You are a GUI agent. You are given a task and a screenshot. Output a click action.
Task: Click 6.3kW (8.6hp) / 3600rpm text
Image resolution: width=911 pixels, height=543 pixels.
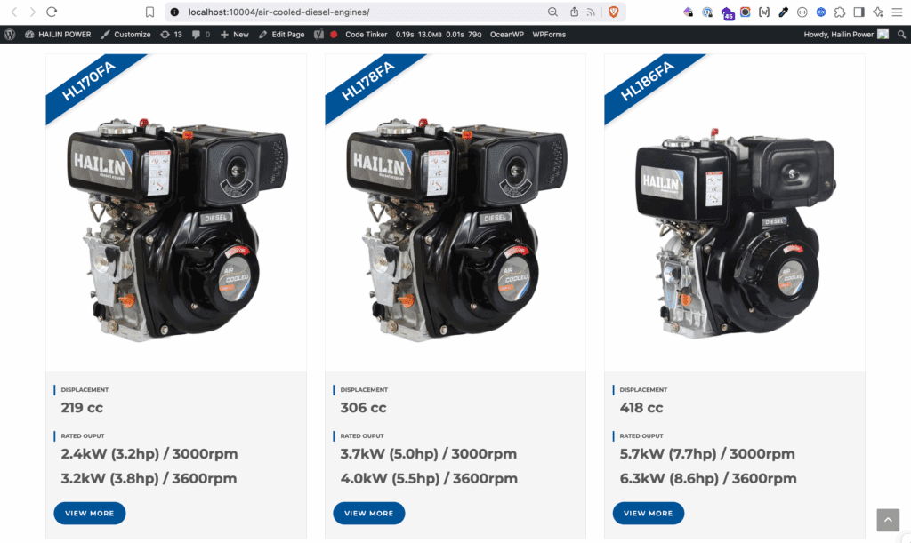tap(708, 479)
